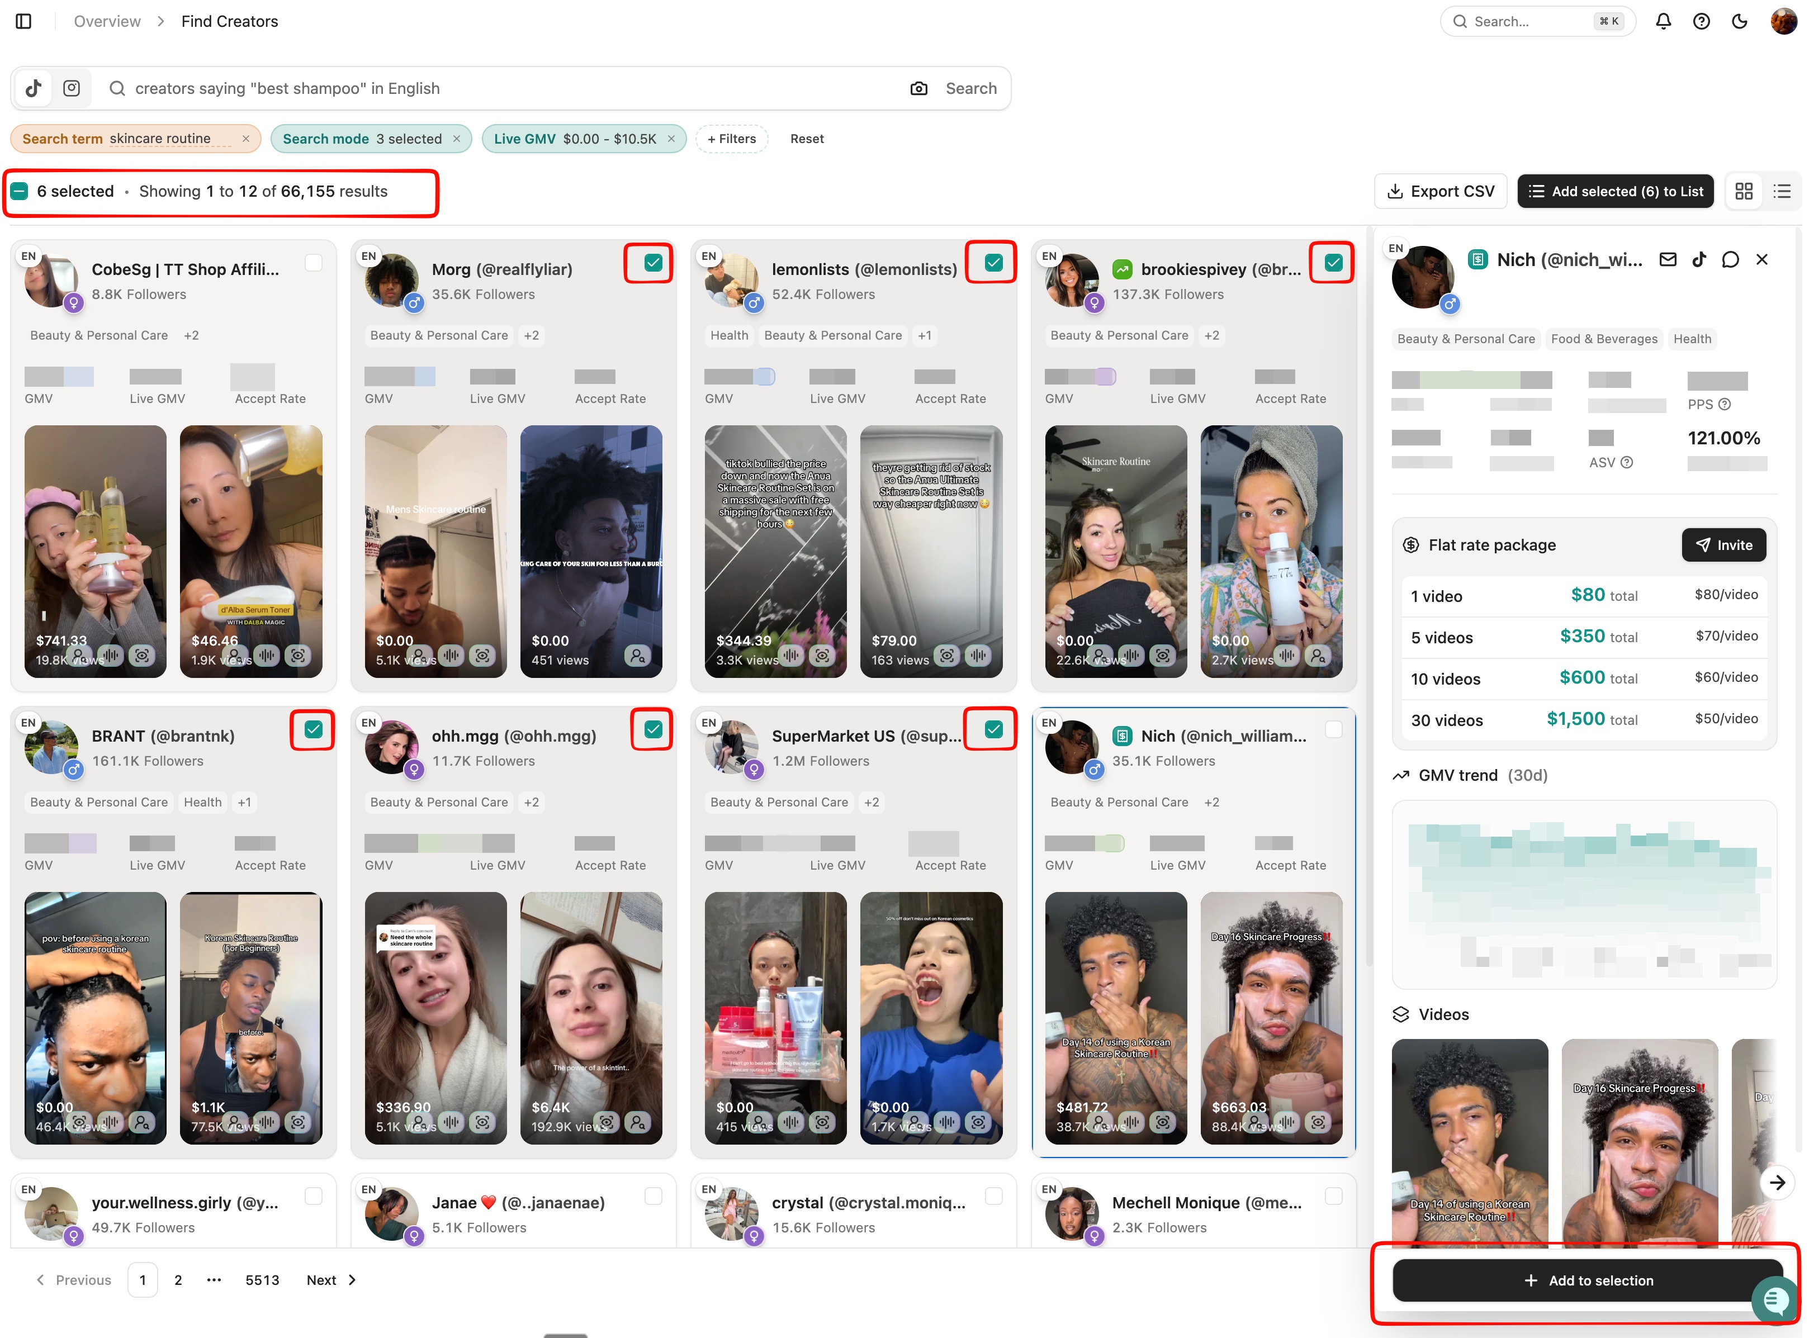Go to the Previous results page
This screenshot has width=1809, height=1338.
tap(74, 1280)
